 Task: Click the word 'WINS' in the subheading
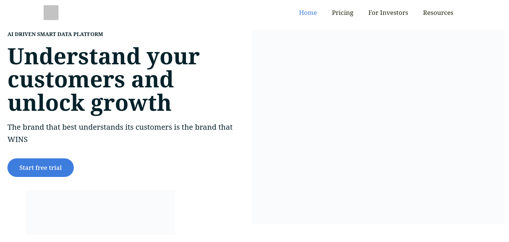pos(18,139)
